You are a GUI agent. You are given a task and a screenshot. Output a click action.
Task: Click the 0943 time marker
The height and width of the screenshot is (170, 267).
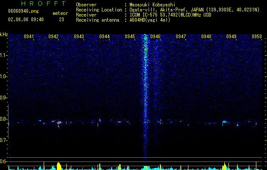coord(79,37)
